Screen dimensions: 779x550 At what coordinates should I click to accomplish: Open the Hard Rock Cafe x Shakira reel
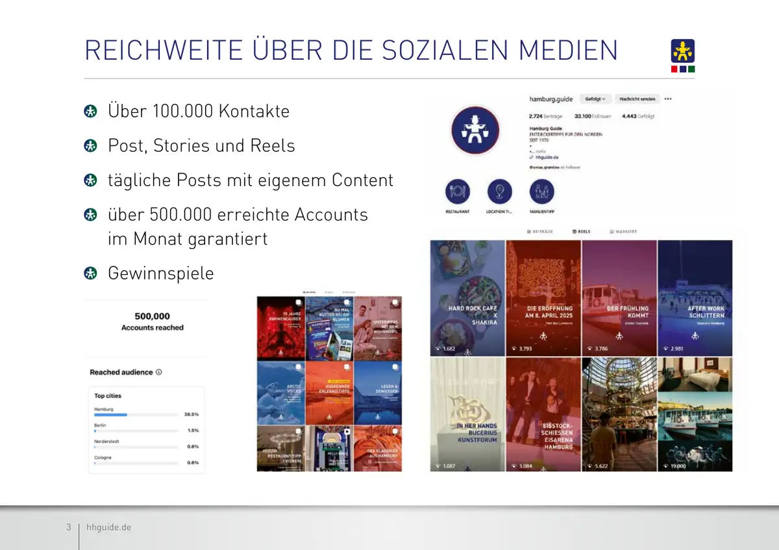click(x=467, y=298)
